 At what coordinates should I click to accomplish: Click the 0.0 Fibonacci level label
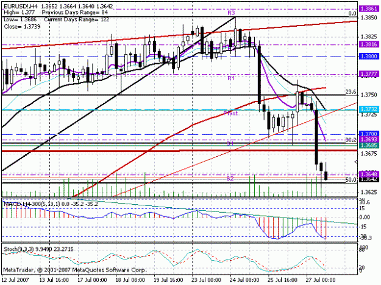tap(352, 13)
